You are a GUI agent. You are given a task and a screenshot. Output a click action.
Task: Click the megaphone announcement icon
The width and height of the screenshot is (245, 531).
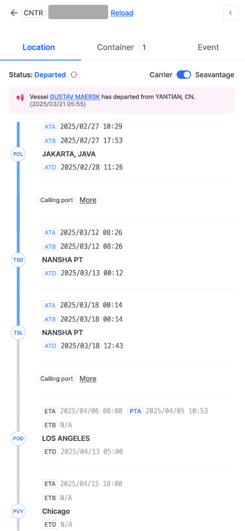pos(20,97)
